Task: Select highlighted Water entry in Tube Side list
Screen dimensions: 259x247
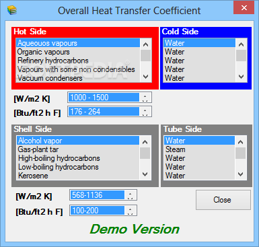Action: [199, 141]
